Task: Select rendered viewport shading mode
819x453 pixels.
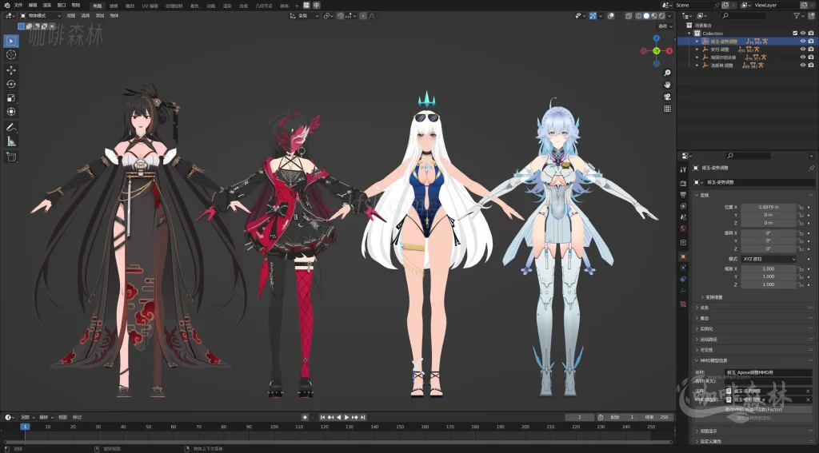Action: (x=661, y=16)
